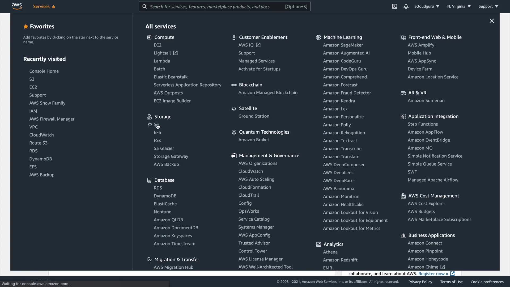Close the services panel with X

[492, 21]
